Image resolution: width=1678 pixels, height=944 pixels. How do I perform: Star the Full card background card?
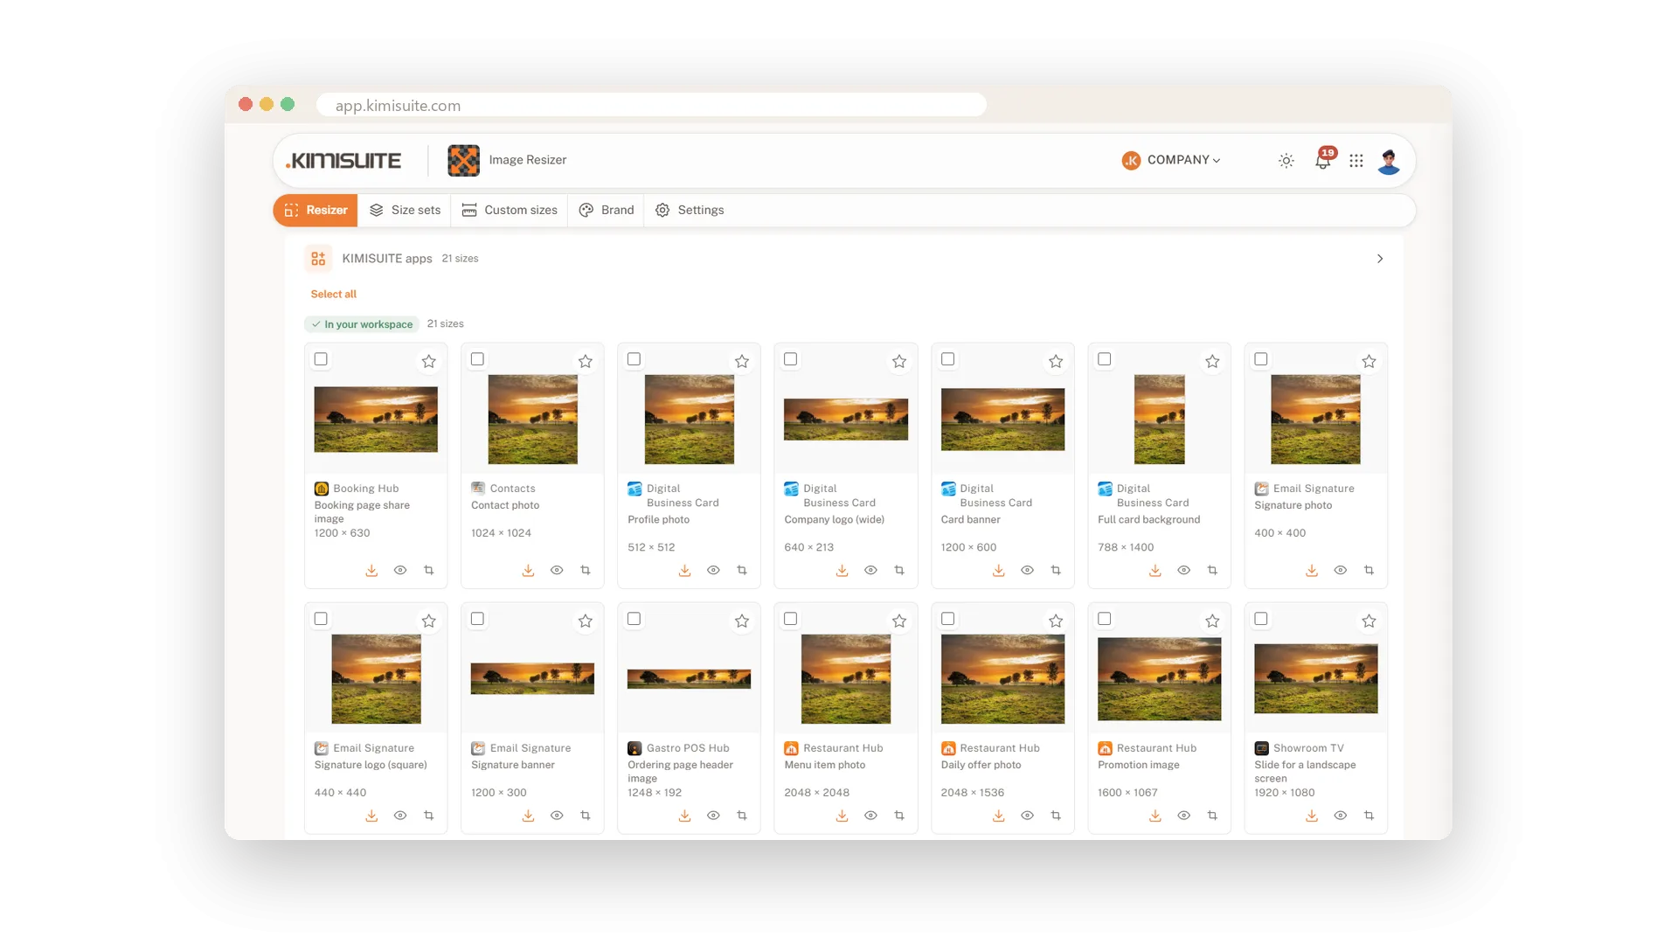pos(1212,361)
